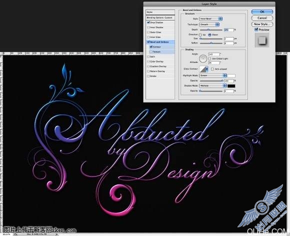Click the layer style preview thumbnail
Viewport: 290px width, 236px height.
261,40
